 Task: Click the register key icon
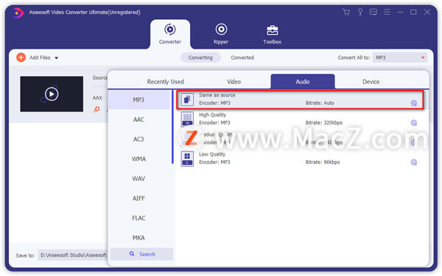coord(360,12)
